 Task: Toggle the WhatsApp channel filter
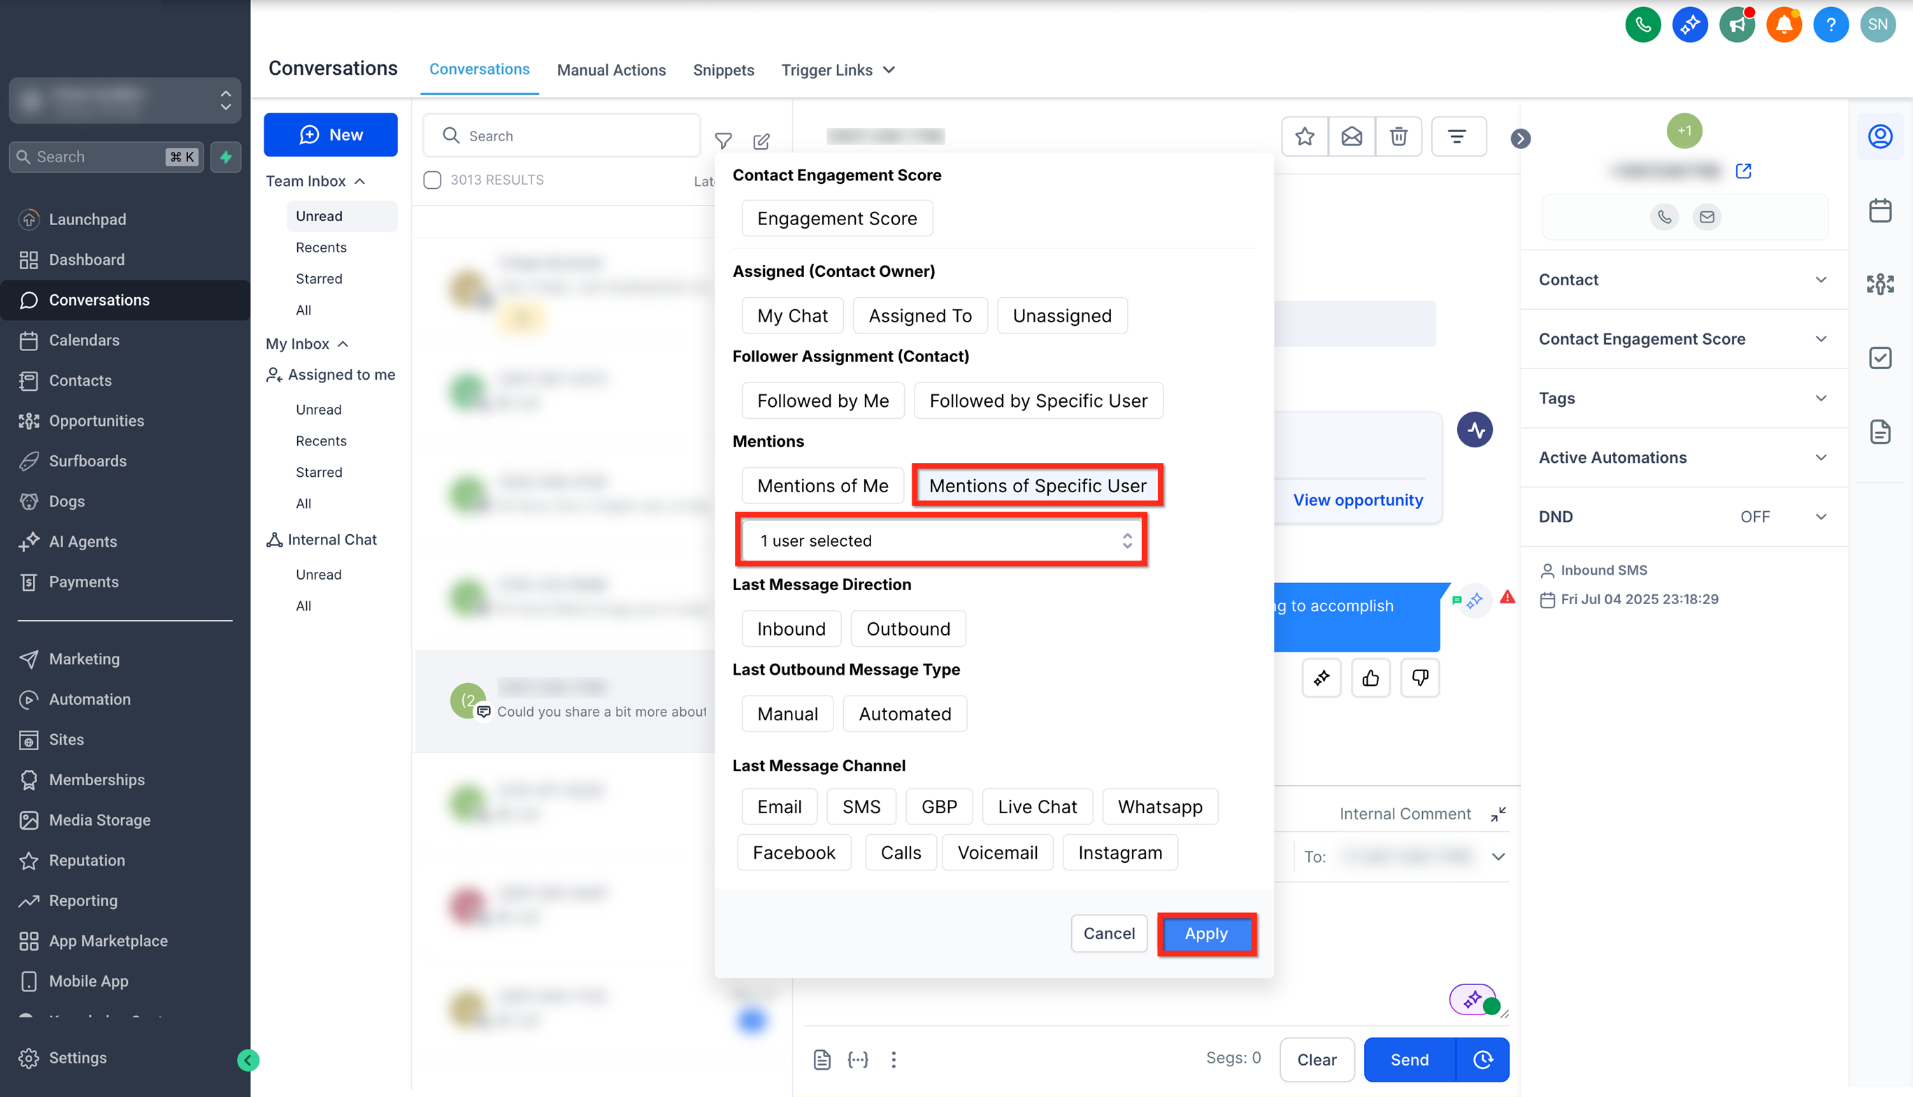pyautogui.click(x=1159, y=806)
